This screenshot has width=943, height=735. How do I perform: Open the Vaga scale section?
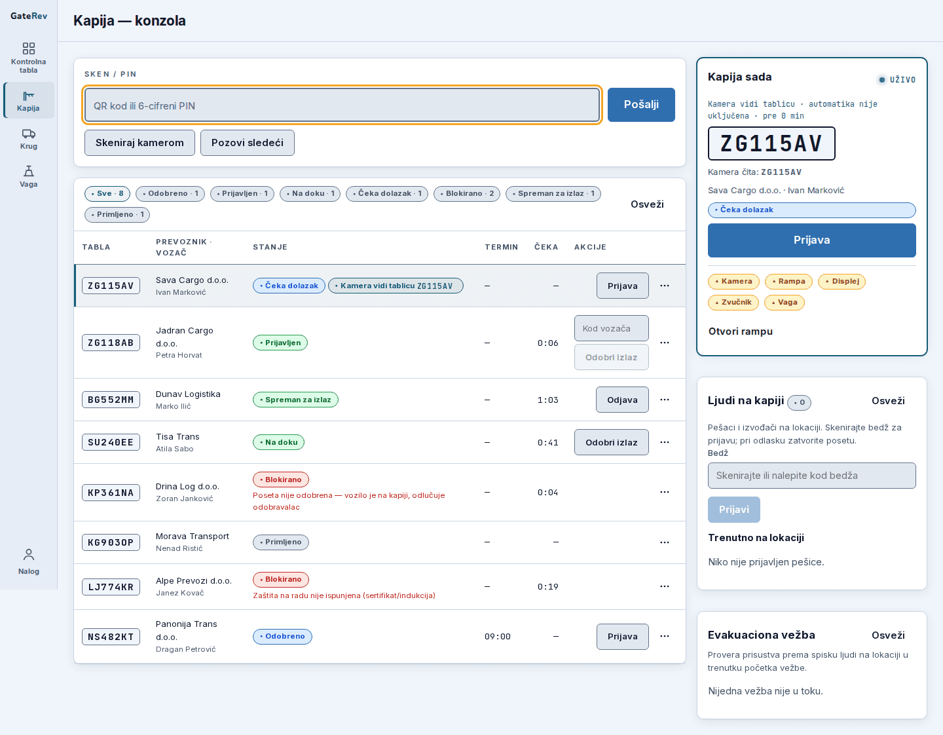pyautogui.click(x=28, y=176)
